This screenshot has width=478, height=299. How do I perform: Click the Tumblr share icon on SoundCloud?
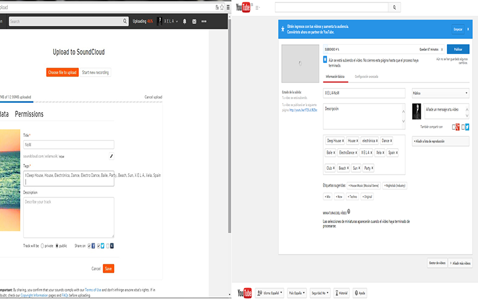[112, 246]
